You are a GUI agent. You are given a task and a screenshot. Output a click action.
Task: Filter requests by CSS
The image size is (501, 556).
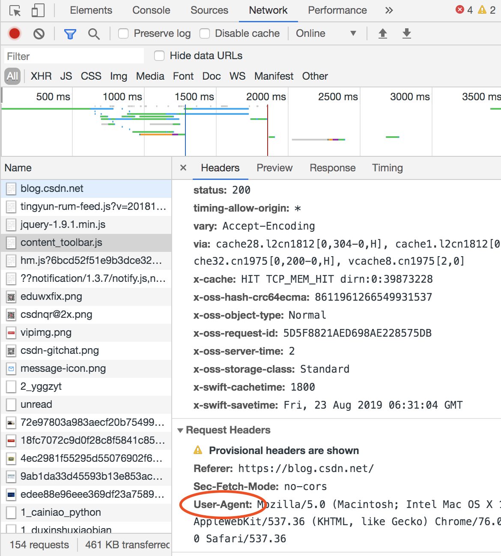coord(91,76)
